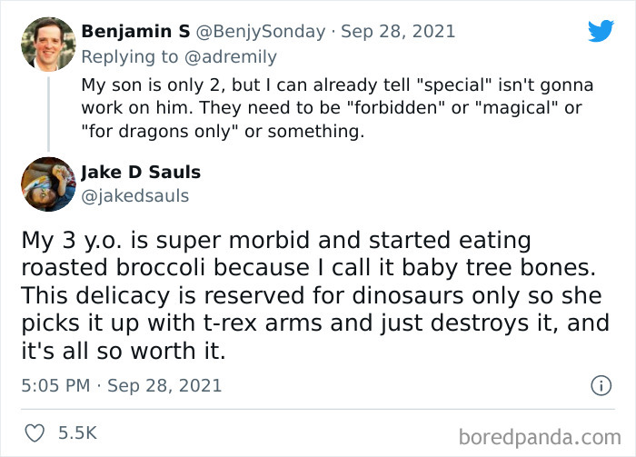Click the date after the 5:05 PM time
Screen dimensions: 636x457
[x=164, y=385]
